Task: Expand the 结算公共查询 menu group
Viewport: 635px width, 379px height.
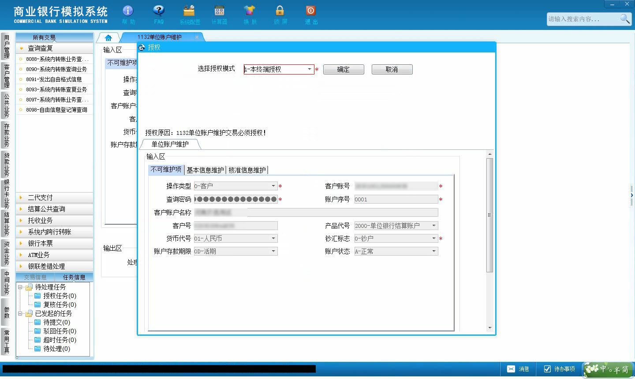Action: pos(55,209)
